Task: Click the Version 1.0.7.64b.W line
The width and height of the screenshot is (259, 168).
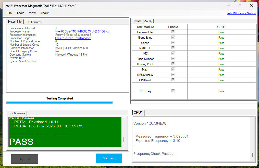Action: point(150,124)
